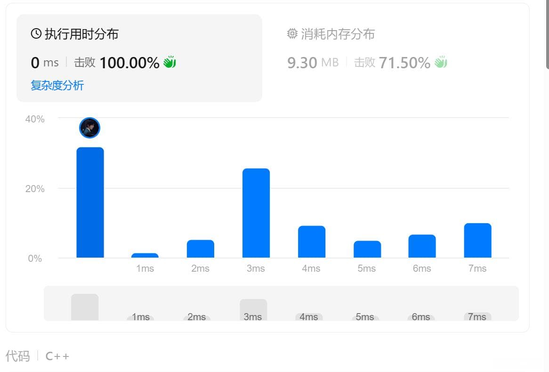Viewport: 549px width, 372px height.
Task: Select the 4ms bar in the chart
Action: pos(312,242)
